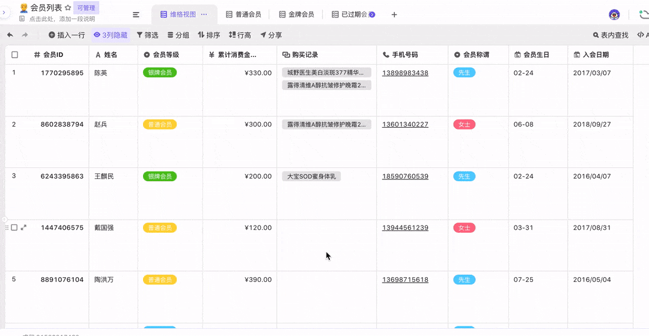
Task: Star the 会员列表 datasheet as favorite
Action: [68, 8]
